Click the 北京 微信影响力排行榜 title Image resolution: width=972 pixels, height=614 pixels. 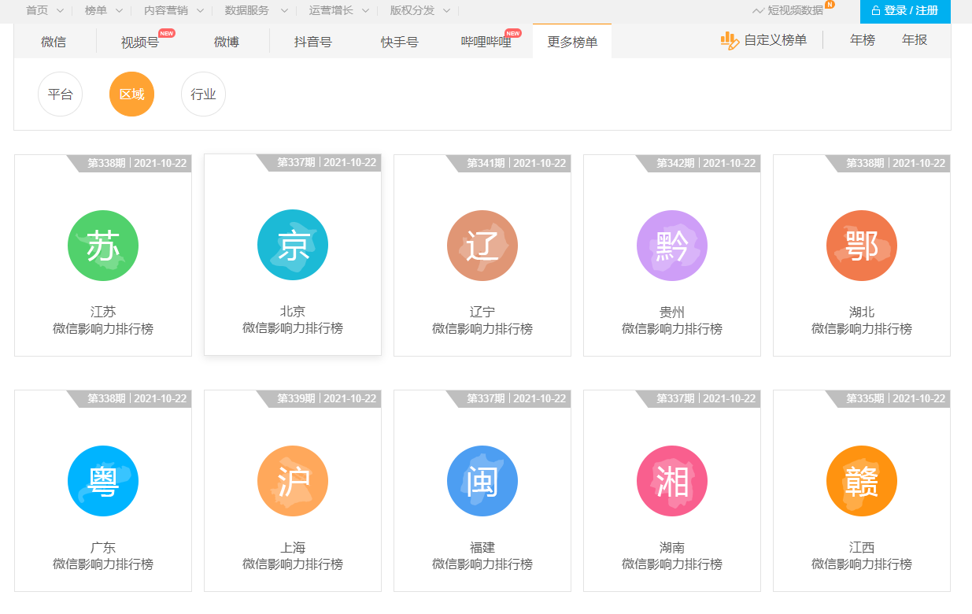293,320
